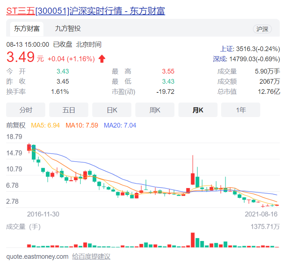Switch chart to 五日 view

point(69,110)
